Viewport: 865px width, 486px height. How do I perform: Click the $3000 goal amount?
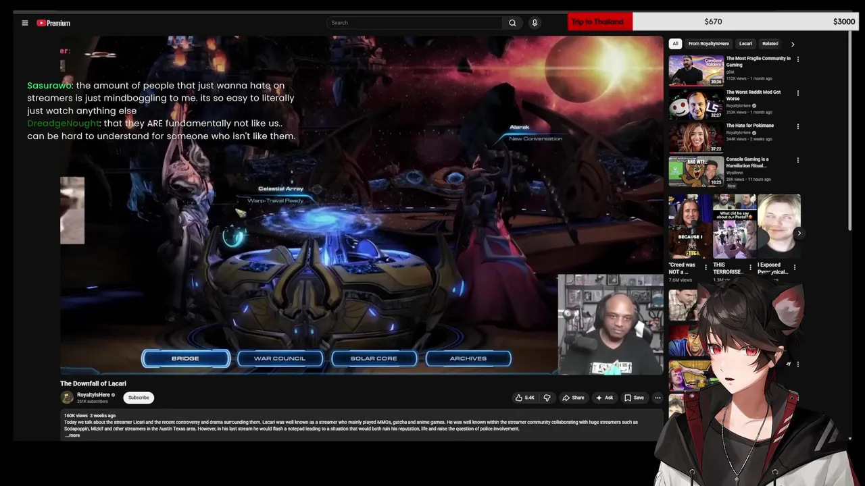click(x=844, y=22)
